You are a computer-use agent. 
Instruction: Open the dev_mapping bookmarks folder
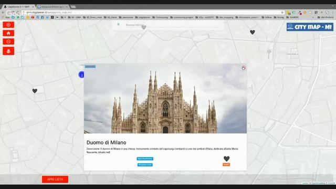coord(225,17)
